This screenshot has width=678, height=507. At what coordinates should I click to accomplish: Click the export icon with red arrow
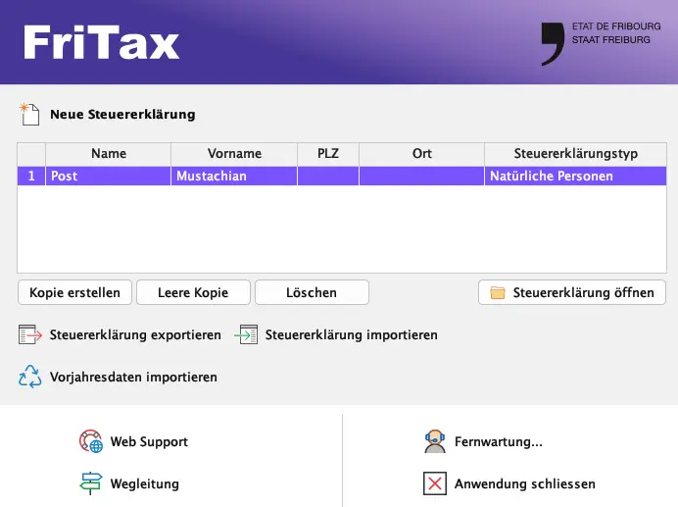click(x=30, y=334)
